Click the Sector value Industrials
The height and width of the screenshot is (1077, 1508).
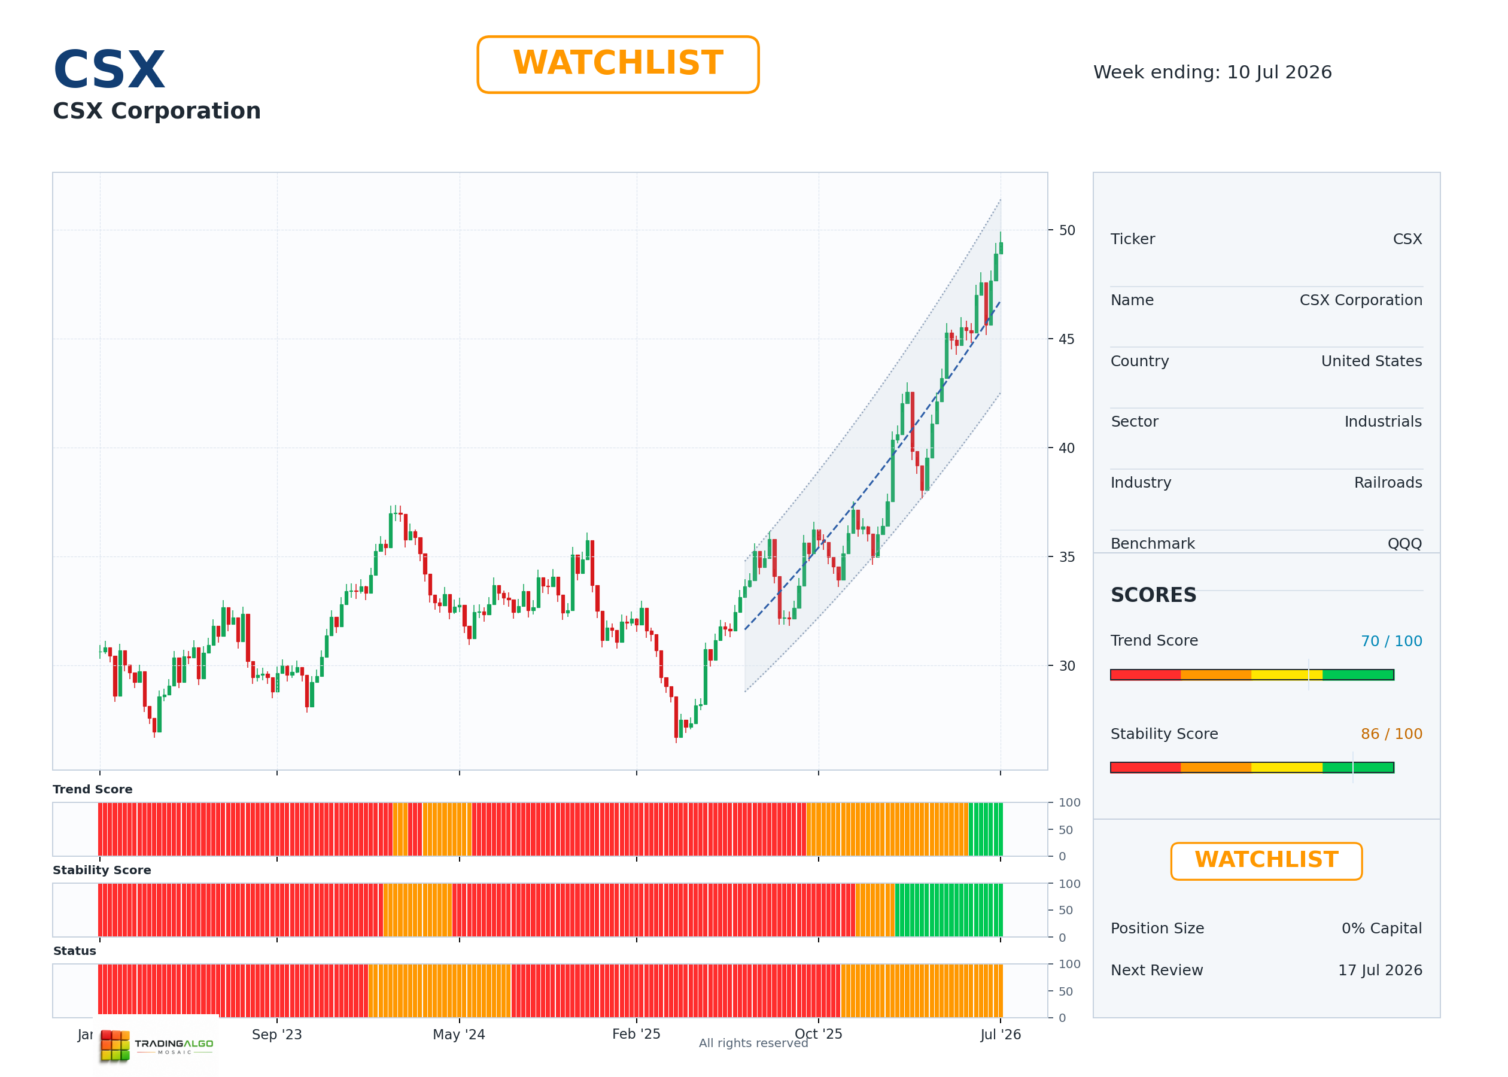point(1383,422)
